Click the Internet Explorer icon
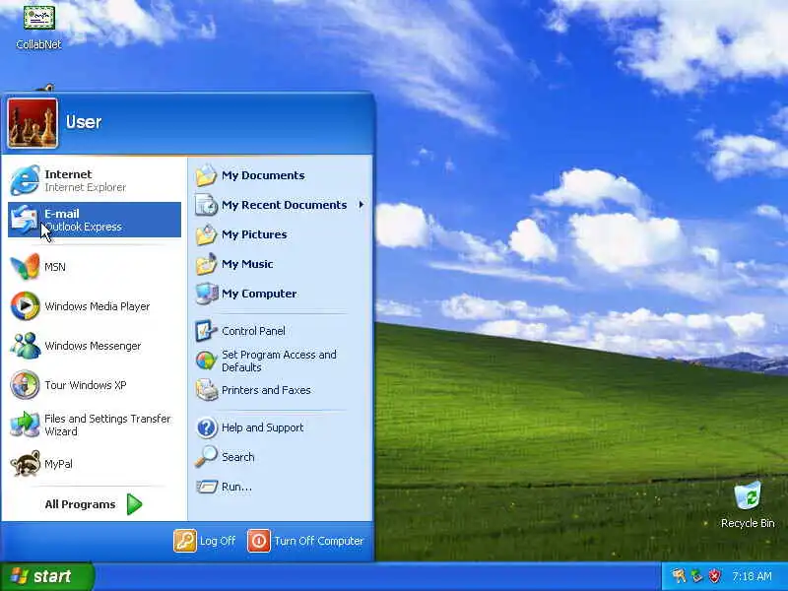The width and height of the screenshot is (788, 591). click(x=25, y=180)
